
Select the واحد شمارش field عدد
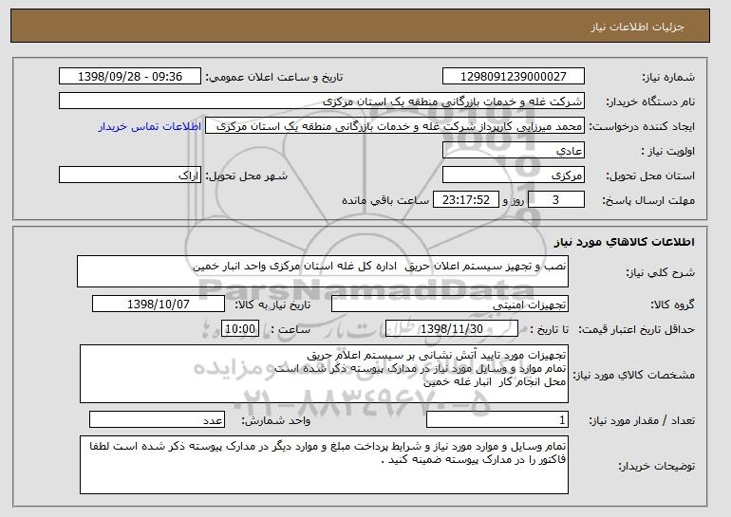pos(157,419)
